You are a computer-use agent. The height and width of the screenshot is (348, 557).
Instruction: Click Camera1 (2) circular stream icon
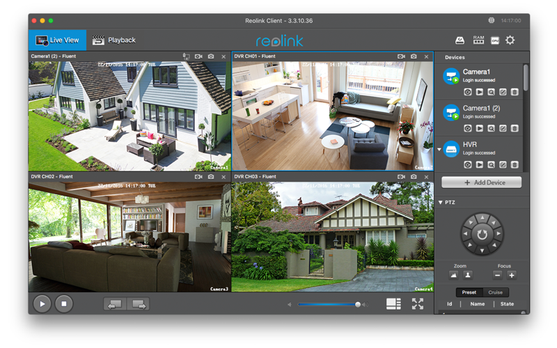pos(468,129)
